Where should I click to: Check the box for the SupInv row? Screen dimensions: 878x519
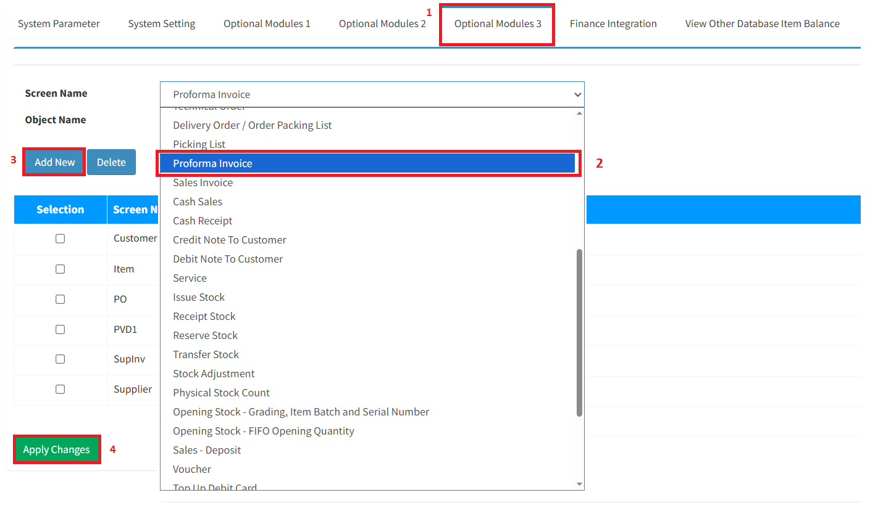click(x=60, y=359)
